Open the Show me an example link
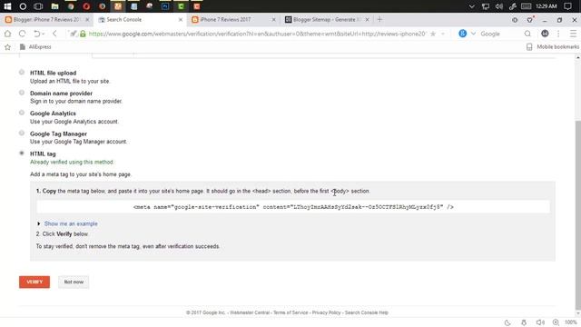Viewport: 581px width, 327px height. tap(71, 223)
